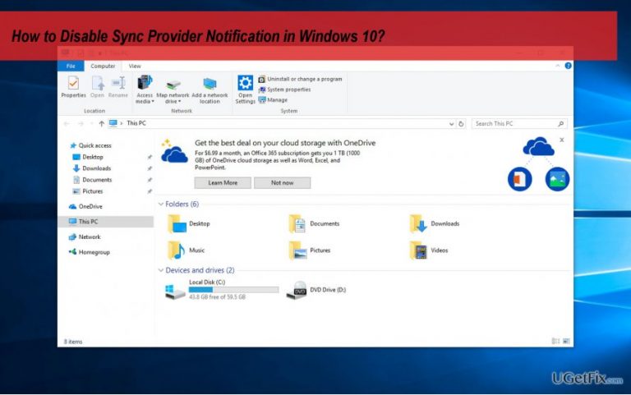Select This PC in the navigation pane
Viewport: 631px width, 395px height.
coord(105,222)
